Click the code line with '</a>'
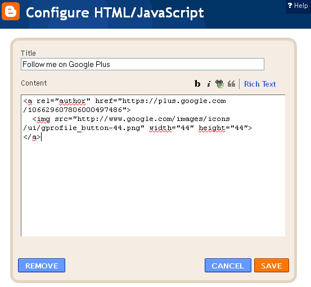 pyautogui.click(x=32, y=137)
